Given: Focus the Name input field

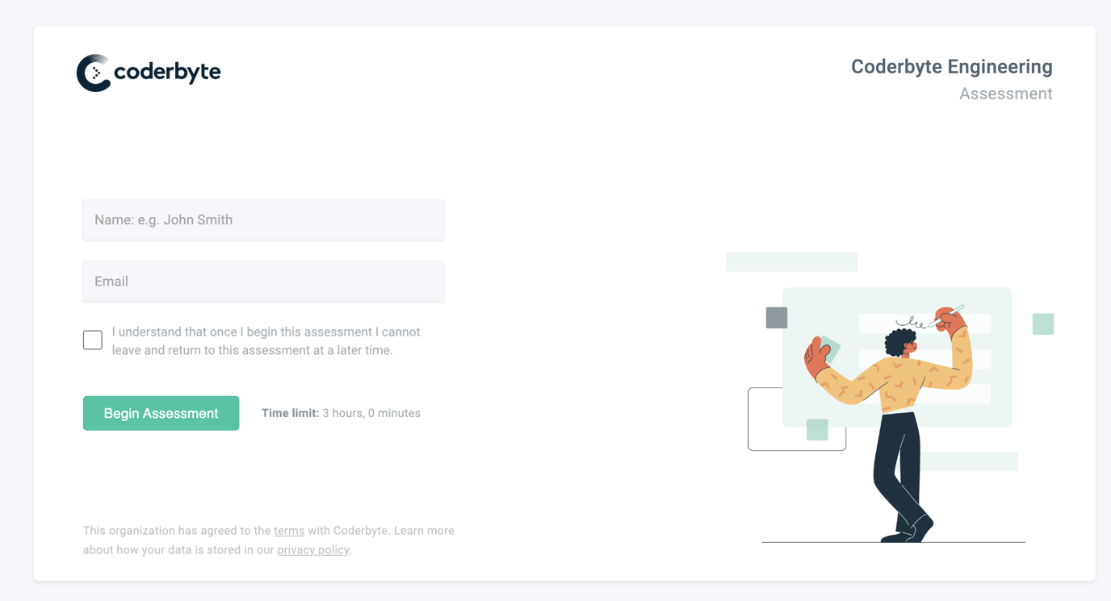Looking at the screenshot, I should pos(263,220).
